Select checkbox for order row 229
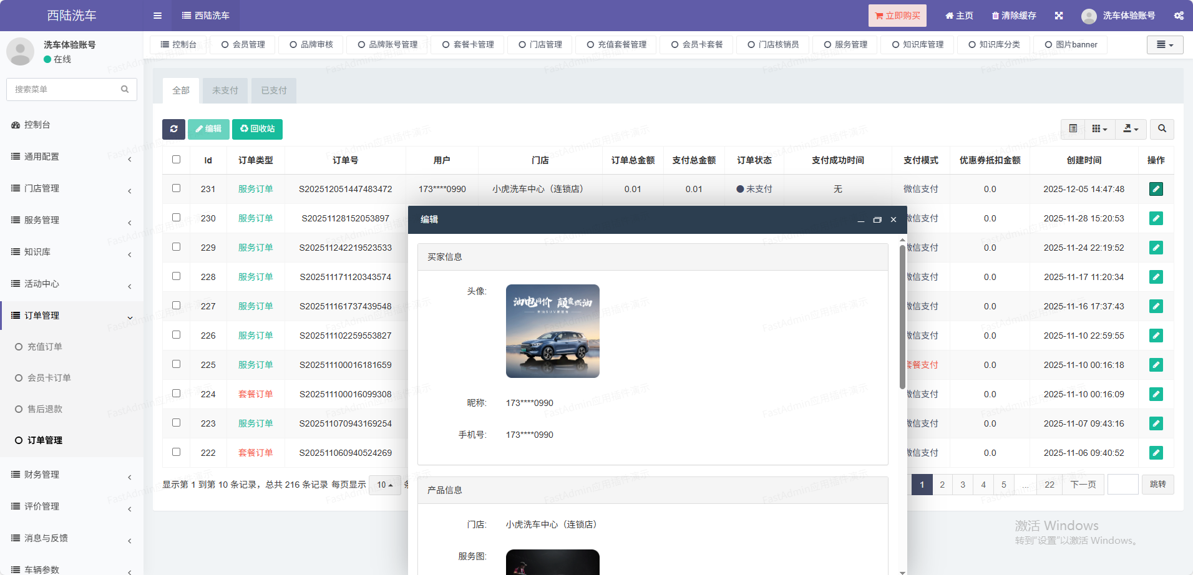1193x575 pixels. coord(177,247)
